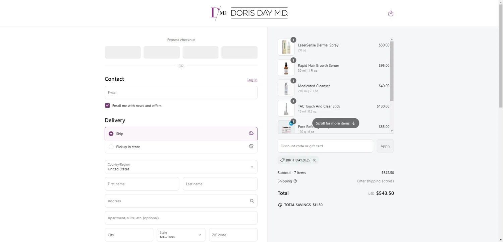This screenshot has height=242, width=503.
Task: Click the last express checkout button
Action: click(239, 52)
